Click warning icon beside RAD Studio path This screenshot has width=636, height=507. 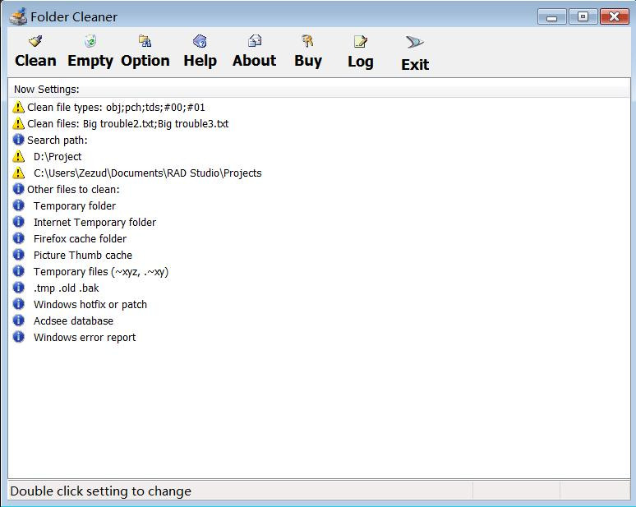pos(18,173)
